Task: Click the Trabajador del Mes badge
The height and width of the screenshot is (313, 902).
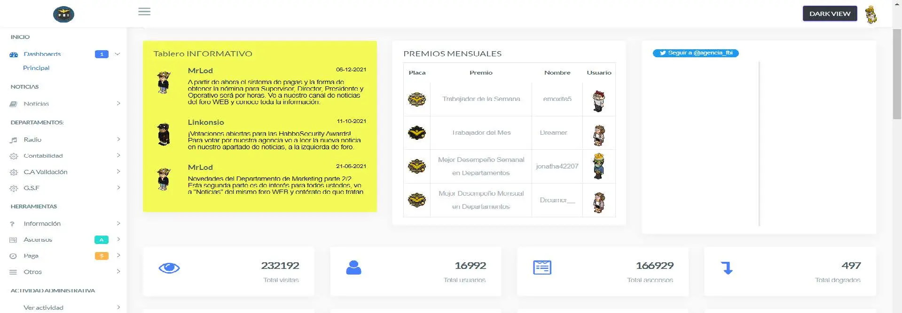Action: tap(417, 133)
